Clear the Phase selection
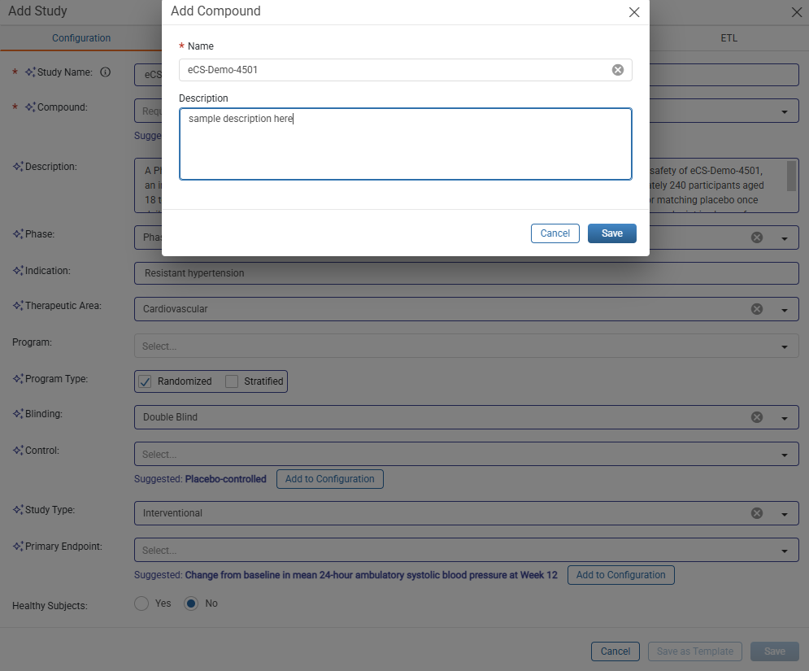Viewport: 809px width, 671px height. coord(757,237)
